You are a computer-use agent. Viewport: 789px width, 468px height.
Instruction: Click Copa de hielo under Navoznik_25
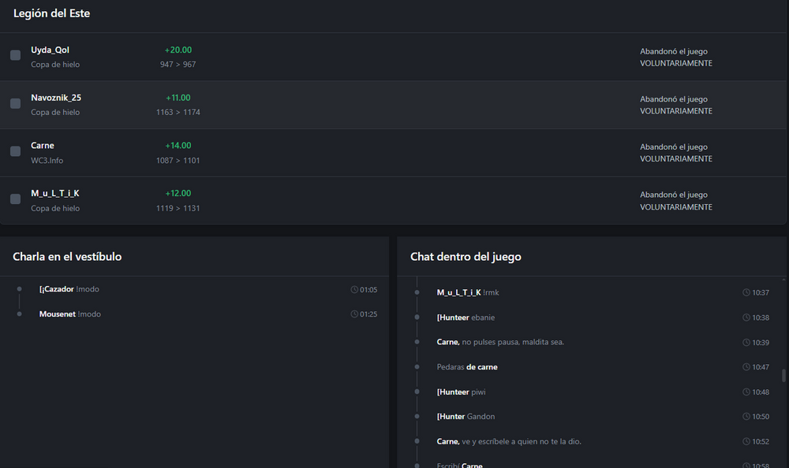(x=55, y=112)
